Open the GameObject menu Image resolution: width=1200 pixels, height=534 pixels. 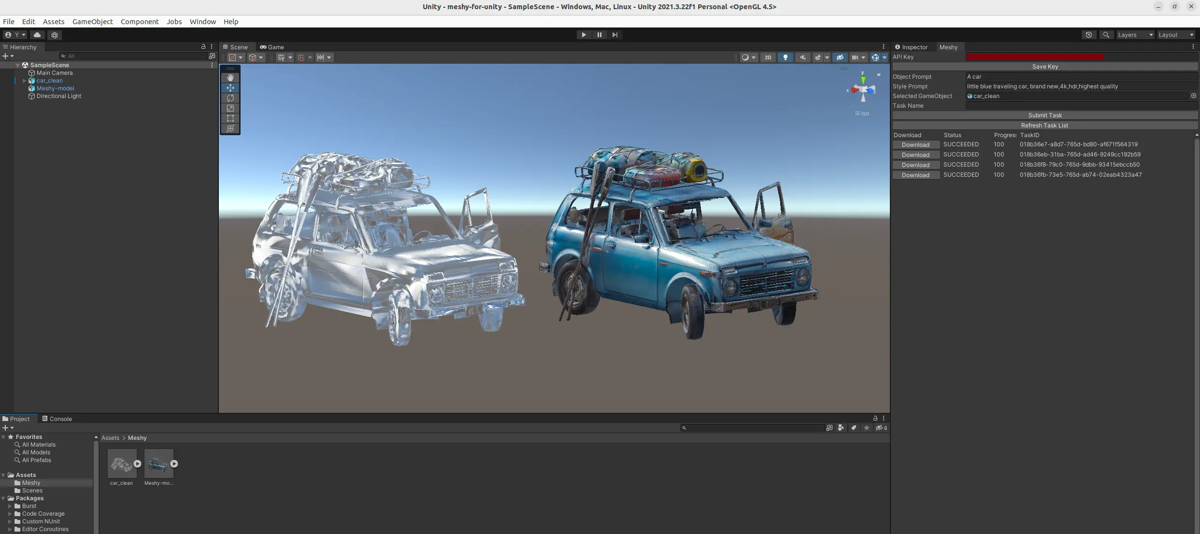pyautogui.click(x=92, y=21)
